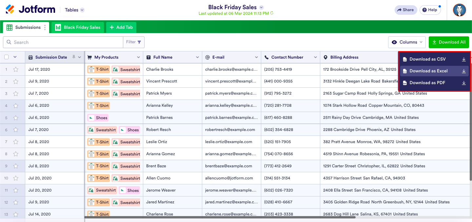Screen dimensions: 472x222
Task: Click phone number (773) 412-2649
Action: pos(278,166)
